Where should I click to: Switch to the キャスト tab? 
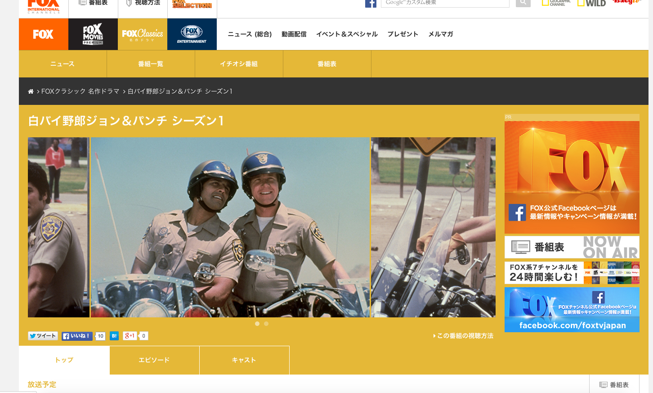coord(244,360)
